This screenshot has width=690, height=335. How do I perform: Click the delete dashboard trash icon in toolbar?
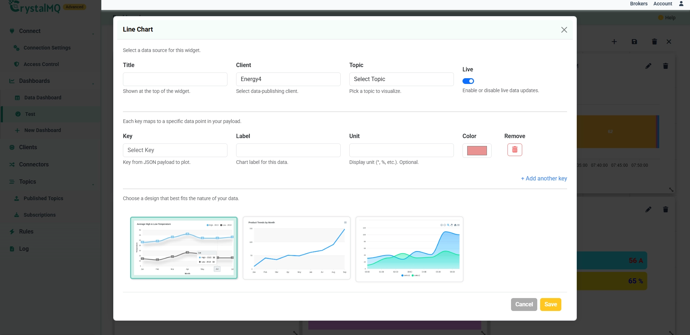coord(654,42)
